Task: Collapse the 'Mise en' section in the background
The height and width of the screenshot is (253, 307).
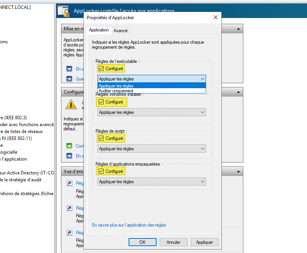Action: pyautogui.click(x=238, y=29)
